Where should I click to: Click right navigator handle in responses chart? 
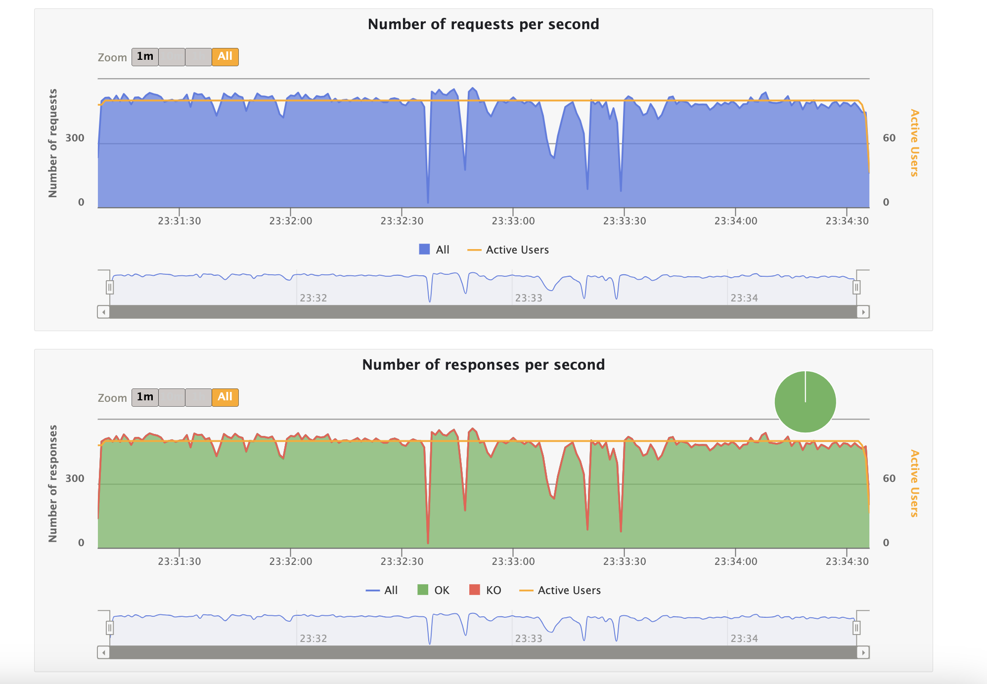[x=856, y=628]
